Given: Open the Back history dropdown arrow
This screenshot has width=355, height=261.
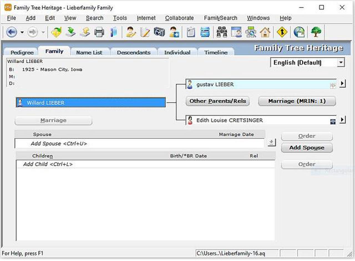Looking at the screenshot, I should click(x=22, y=33).
